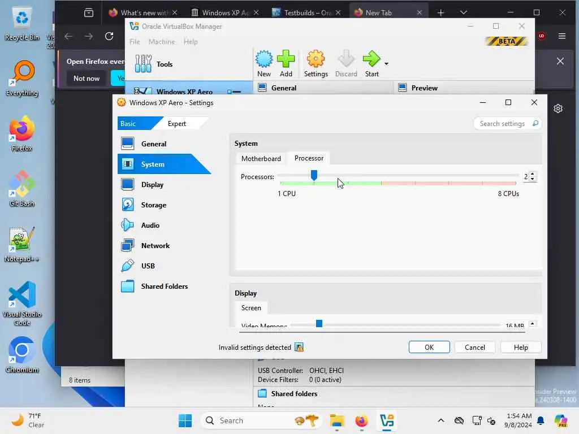
Task: Open the Windows Start menu
Action: (185, 420)
